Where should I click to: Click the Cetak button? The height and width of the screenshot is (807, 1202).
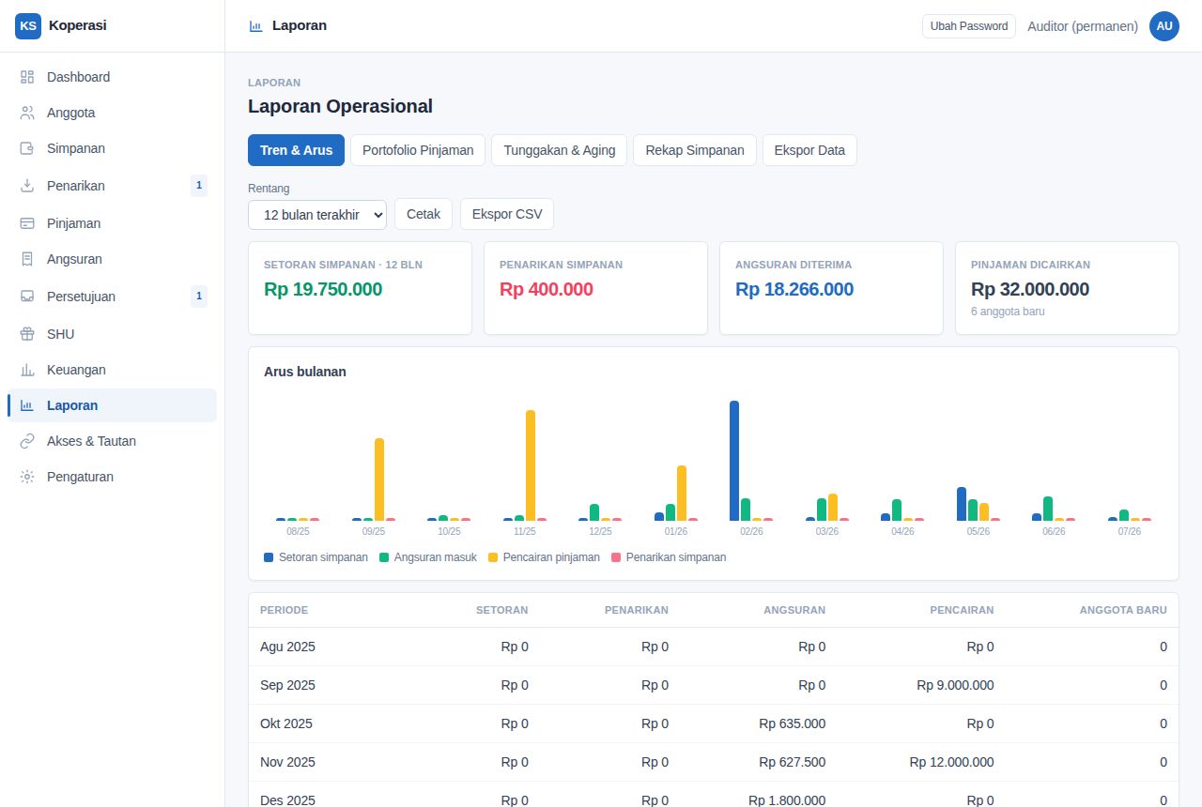pos(424,214)
